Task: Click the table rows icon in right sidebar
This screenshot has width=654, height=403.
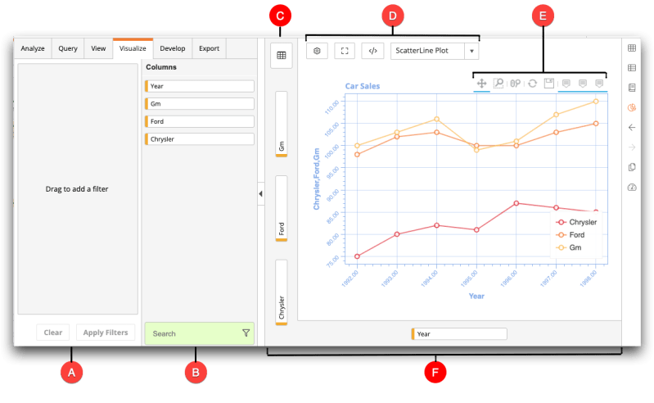Action: coord(631,68)
